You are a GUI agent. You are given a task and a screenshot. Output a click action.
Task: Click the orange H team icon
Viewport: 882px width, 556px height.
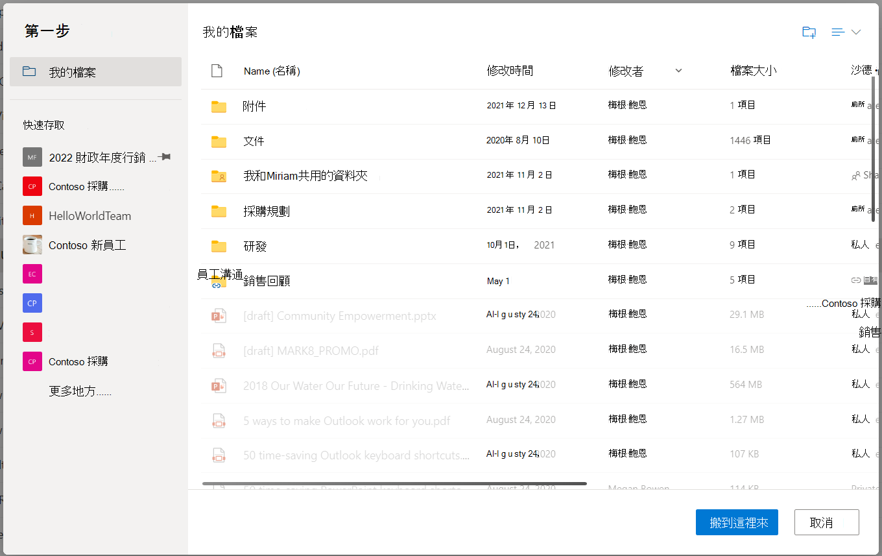pos(32,215)
